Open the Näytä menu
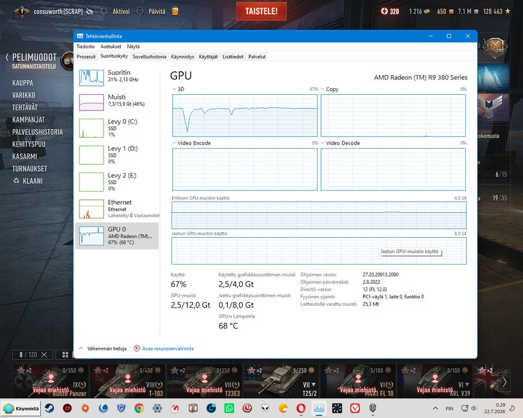This screenshot has width=523, height=418. [x=133, y=46]
